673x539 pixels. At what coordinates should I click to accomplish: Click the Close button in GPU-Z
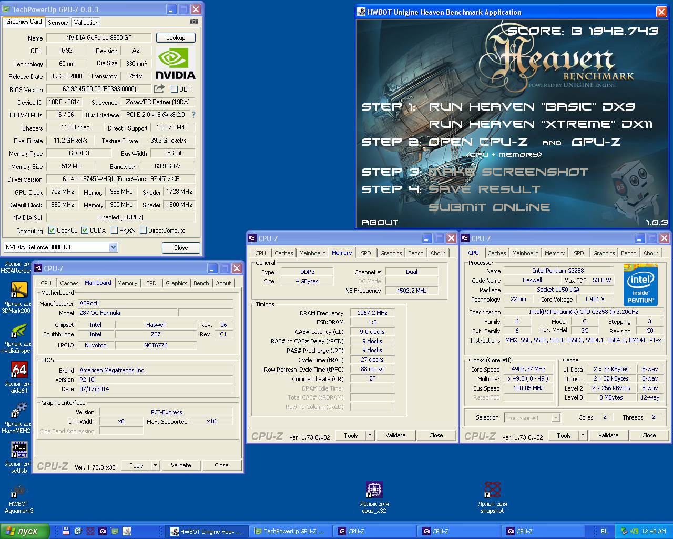181,247
